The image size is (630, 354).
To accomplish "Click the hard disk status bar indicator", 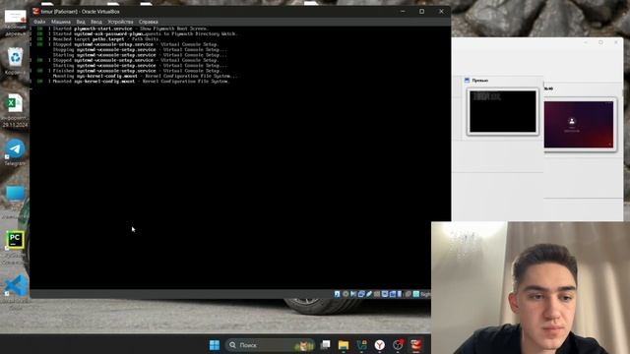I will click(337, 294).
